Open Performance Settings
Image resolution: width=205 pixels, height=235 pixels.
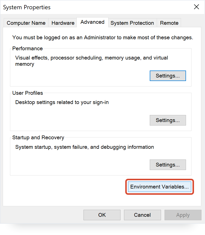pyautogui.click(x=167, y=76)
